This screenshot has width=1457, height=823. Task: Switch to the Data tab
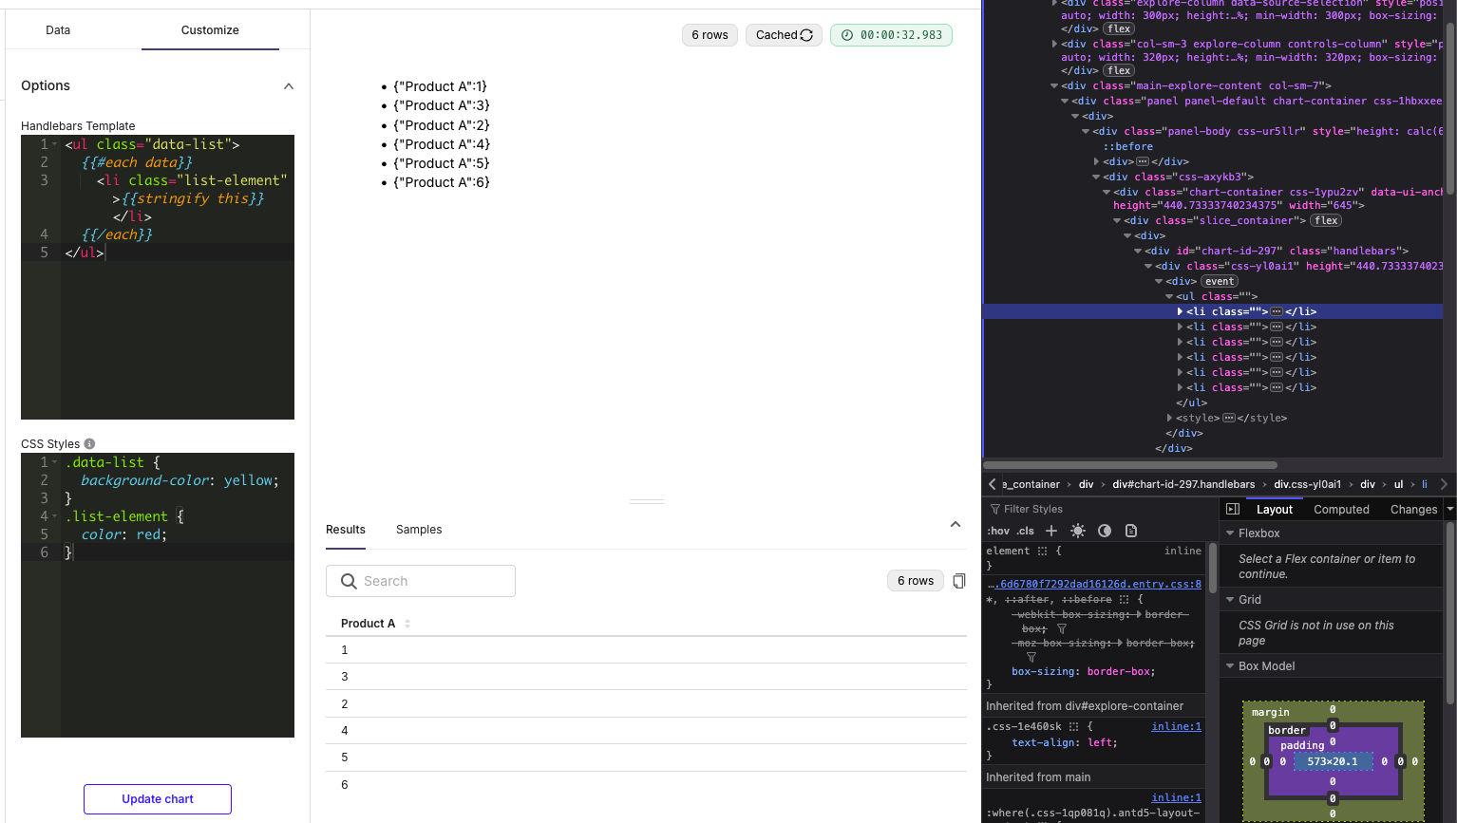tap(58, 30)
